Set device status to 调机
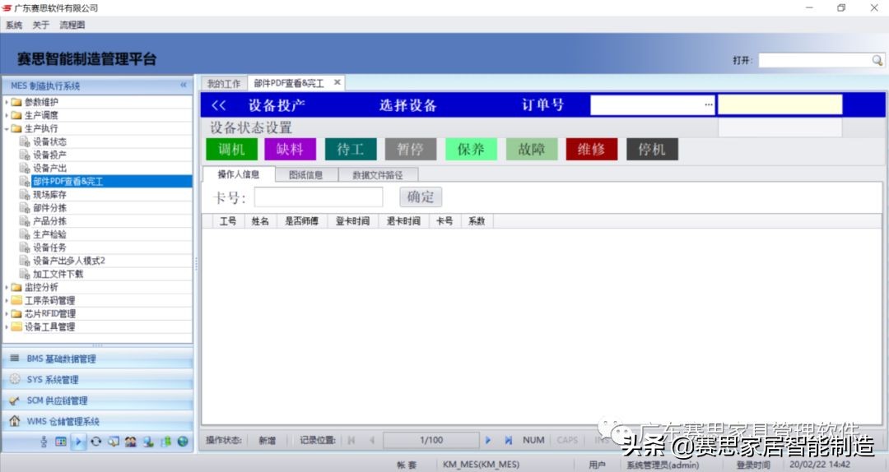Viewport: 889px width, 472px height. pyautogui.click(x=232, y=150)
